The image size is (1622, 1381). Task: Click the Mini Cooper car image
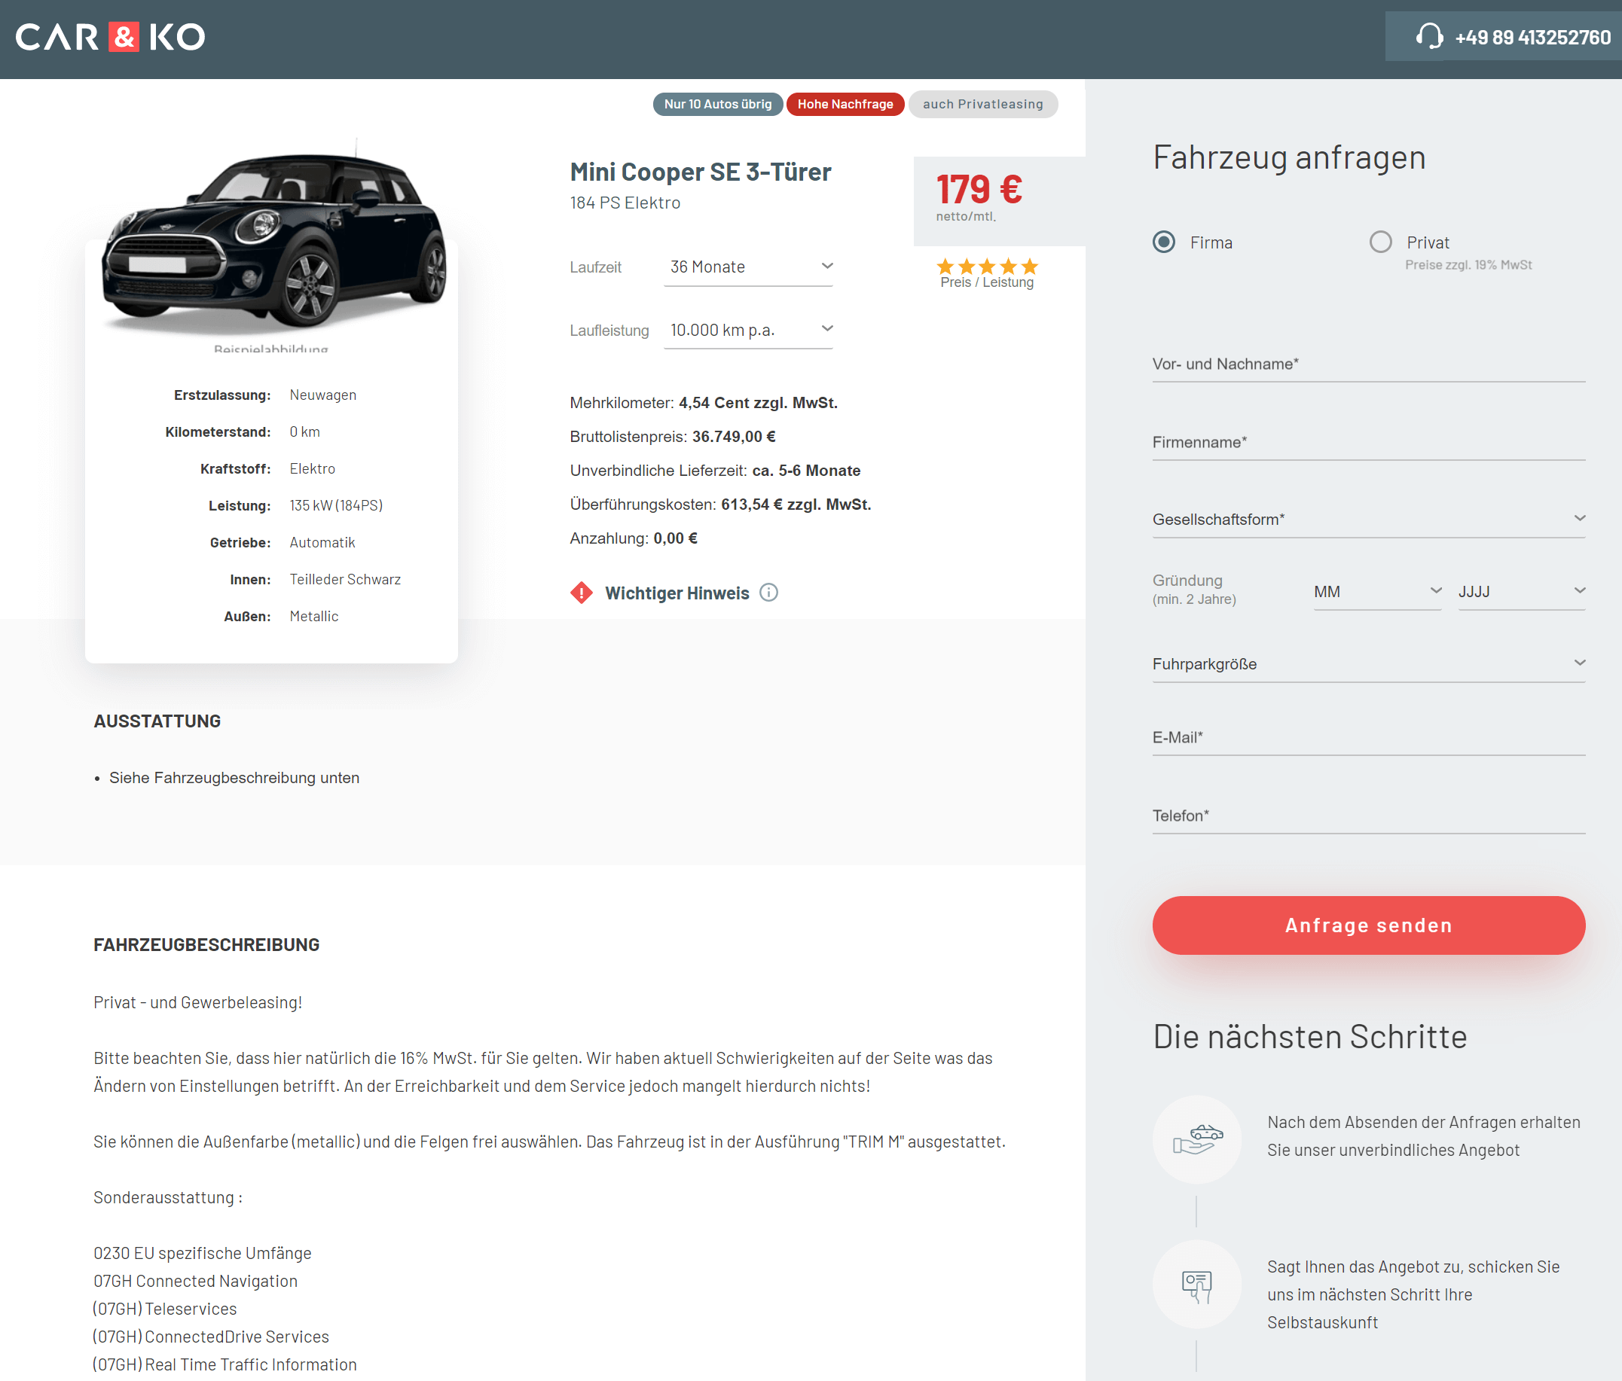[274, 239]
